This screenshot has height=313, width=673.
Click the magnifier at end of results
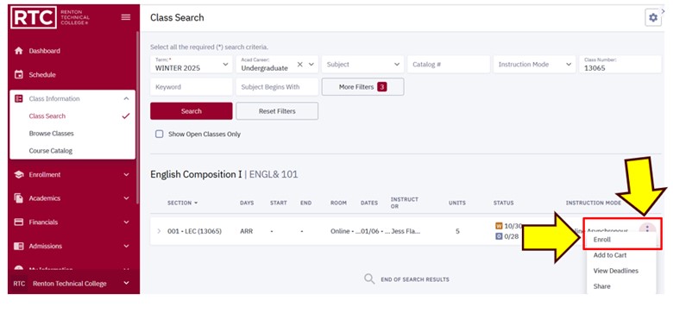click(x=369, y=279)
